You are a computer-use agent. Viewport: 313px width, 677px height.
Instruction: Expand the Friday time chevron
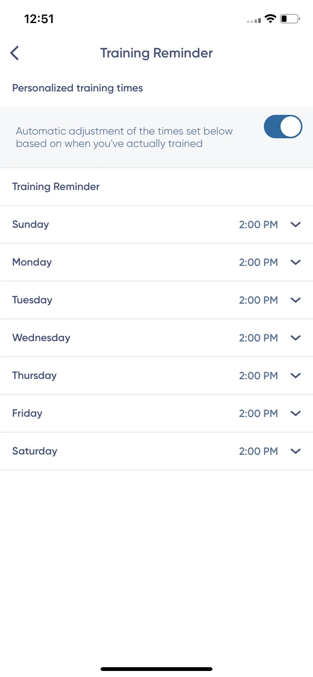click(296, 413)
